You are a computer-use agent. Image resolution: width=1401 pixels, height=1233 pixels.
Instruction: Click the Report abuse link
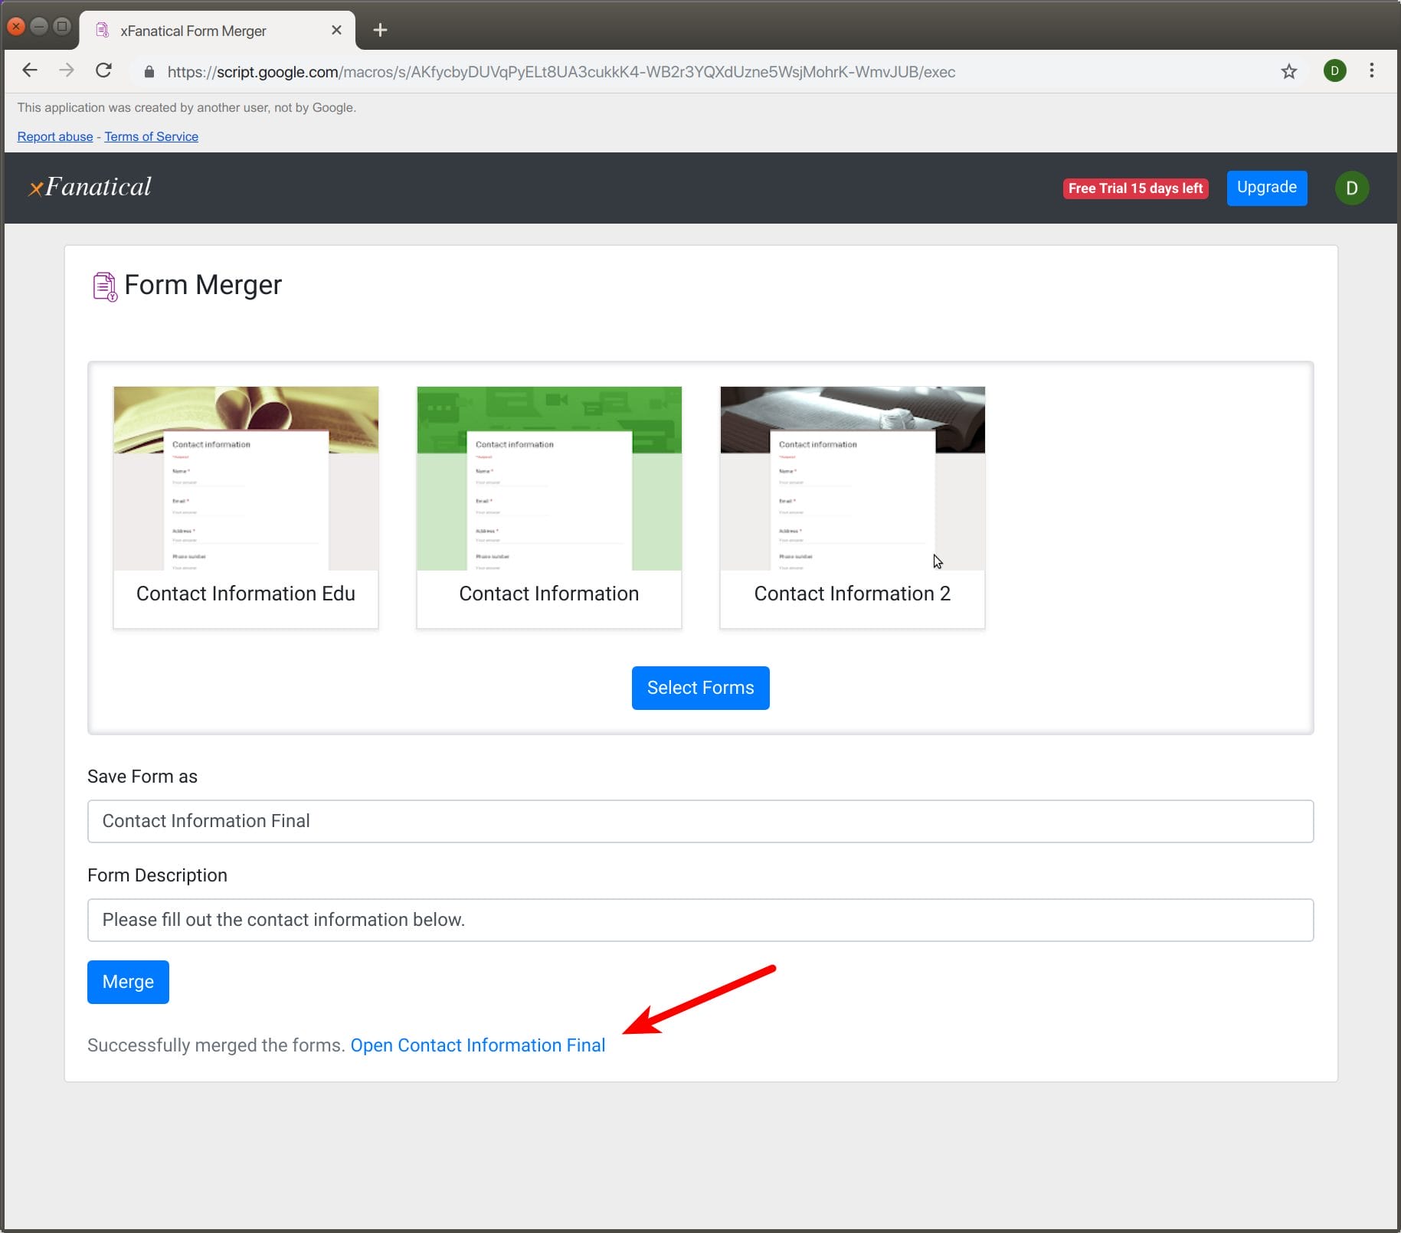(x=54, y=136)
